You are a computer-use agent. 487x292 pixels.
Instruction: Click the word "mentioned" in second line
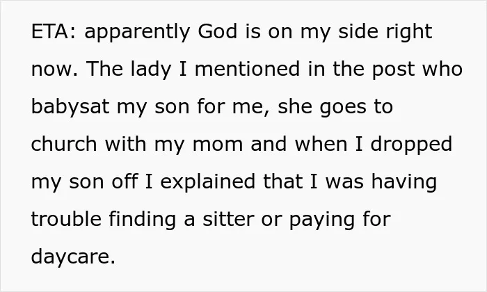[247, 69]
